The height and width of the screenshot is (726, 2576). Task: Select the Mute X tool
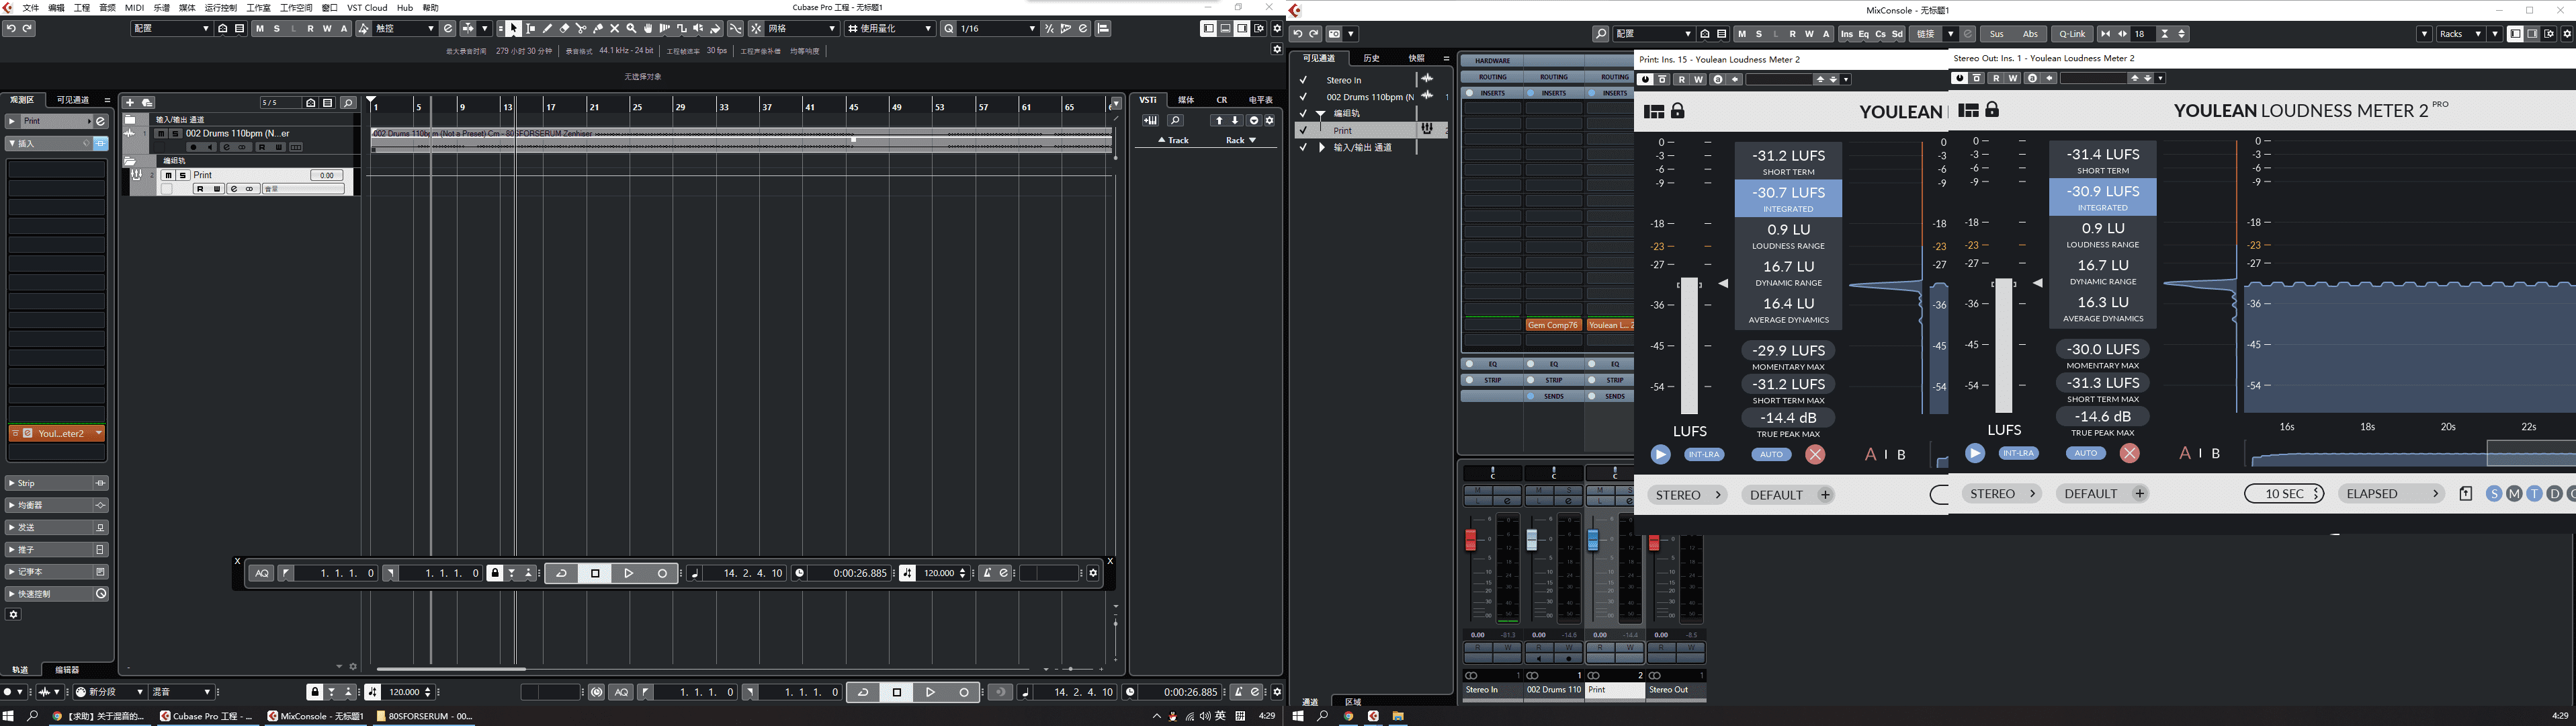click(x=615, y=29)
